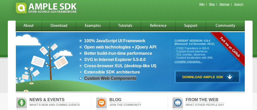Viewport: 257px width, 110px height.
Task: Open the Support menu item
Action: coord(191,26)
